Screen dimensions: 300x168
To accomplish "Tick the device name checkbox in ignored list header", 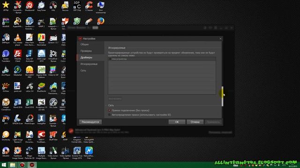I will click(x=110, y=59).
